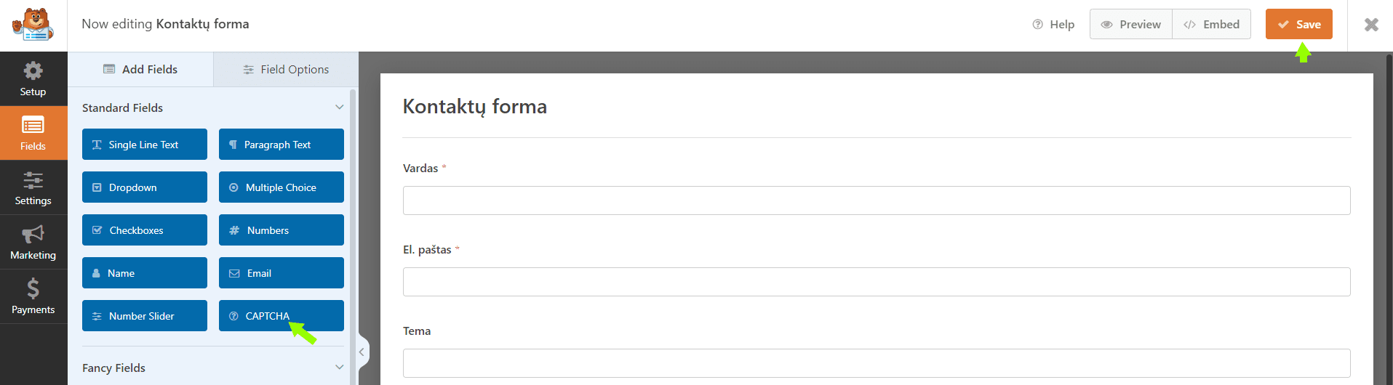Expand the Fancy Fields section
Viewport: 1393px width, 385px height.
(x=339, y=368)
